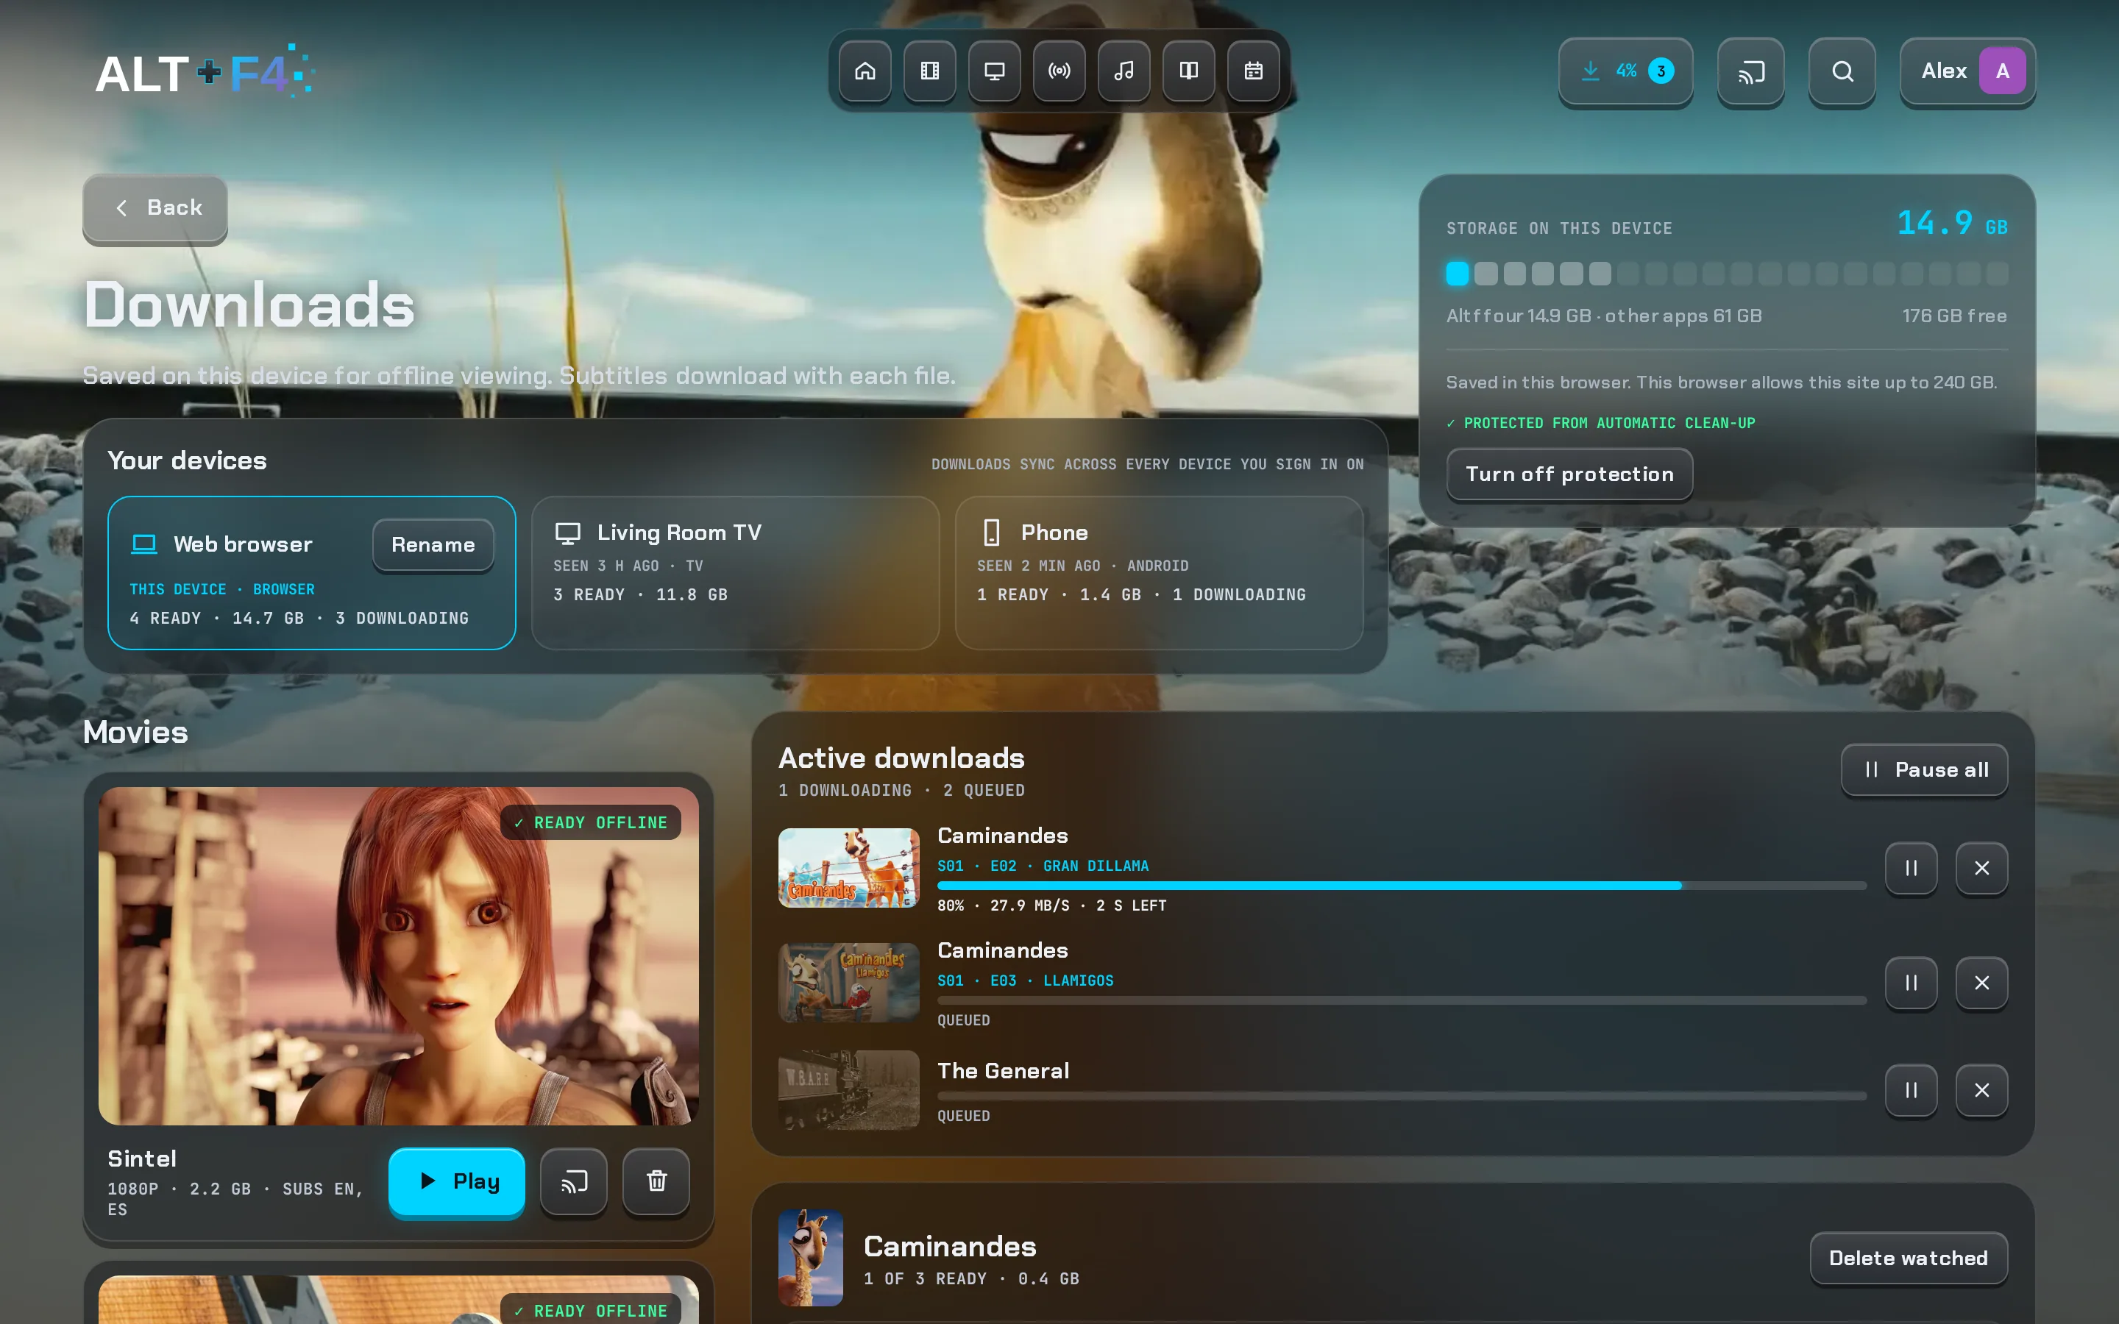Viewport: 2119px width, 1324px height.
Task: Click the Cast icon in the header
Action: pos(1751,71)
